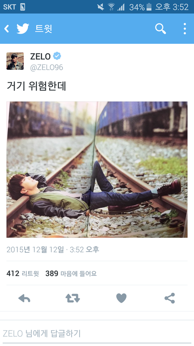This screenshot has height=346, width=194.
Task: Tap the back arrow in the header
Action: pyautogui.click(x=7, y=29)
